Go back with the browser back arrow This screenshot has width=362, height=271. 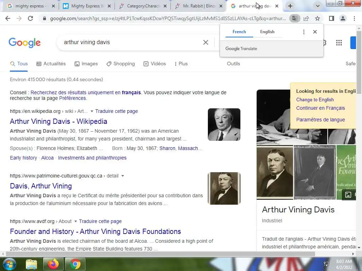[x=8, y=18]
